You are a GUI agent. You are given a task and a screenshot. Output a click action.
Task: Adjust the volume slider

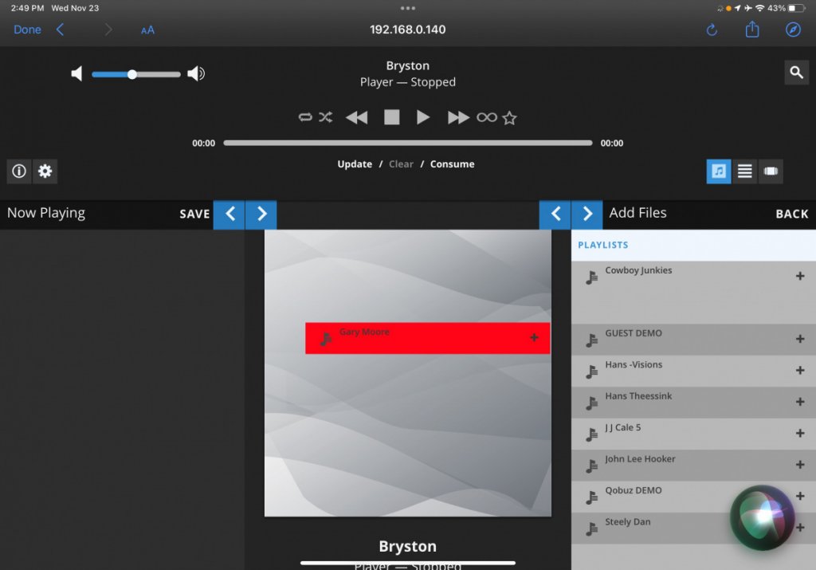135,74
